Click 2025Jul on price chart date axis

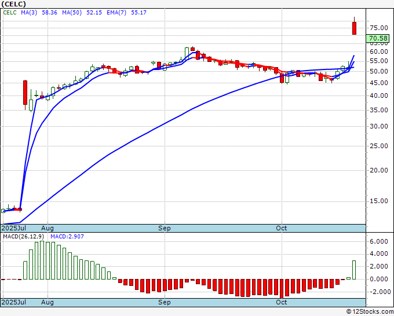[x=14, y=228]
